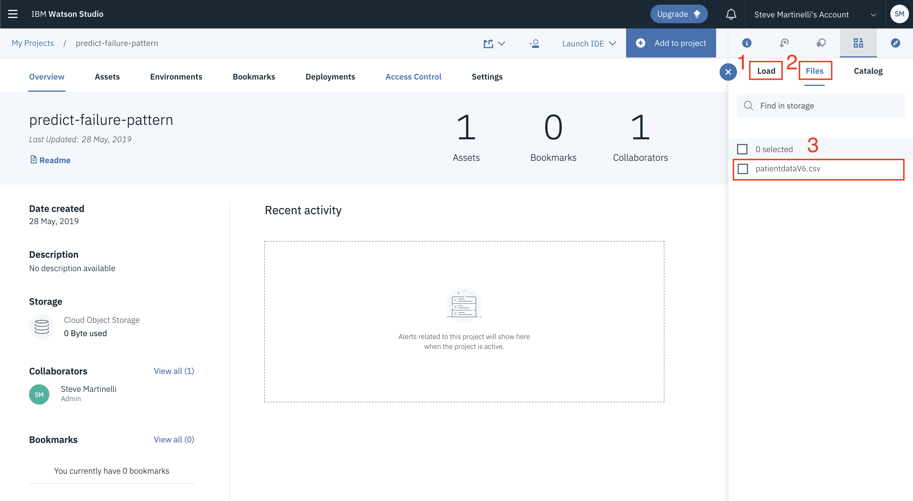Click the notifications bell icon

click(x=731, y=14)
